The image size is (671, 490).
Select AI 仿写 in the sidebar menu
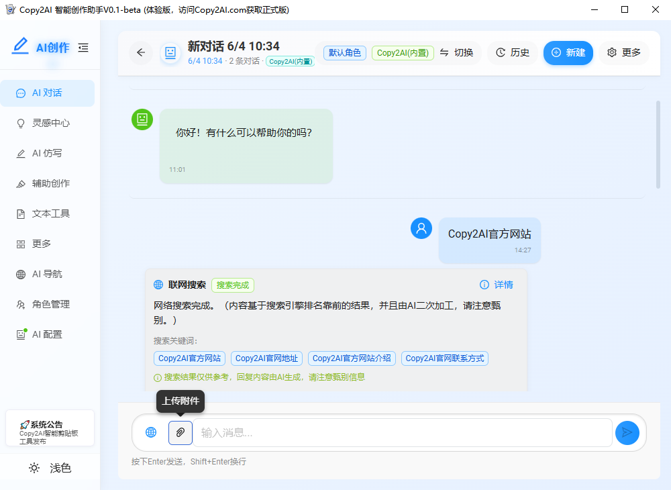(x=47, y=153)
